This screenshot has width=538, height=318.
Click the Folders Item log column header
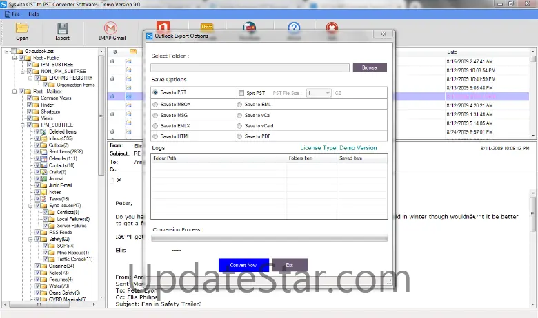pyautogui.click(x=312, y=158)
